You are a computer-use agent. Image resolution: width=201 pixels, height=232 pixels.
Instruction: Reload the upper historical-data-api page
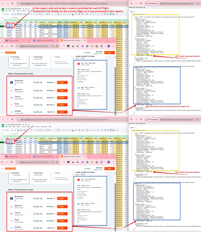[141, 3]
